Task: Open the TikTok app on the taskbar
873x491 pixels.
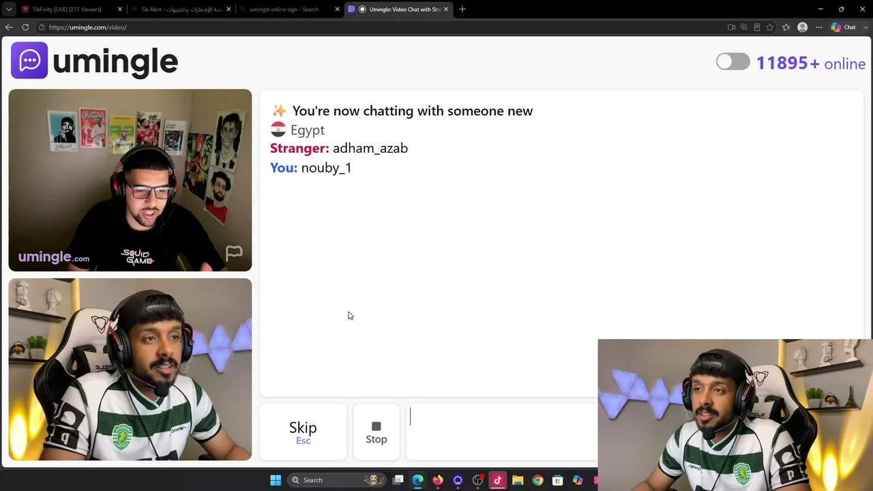Action: click(498, 480)
